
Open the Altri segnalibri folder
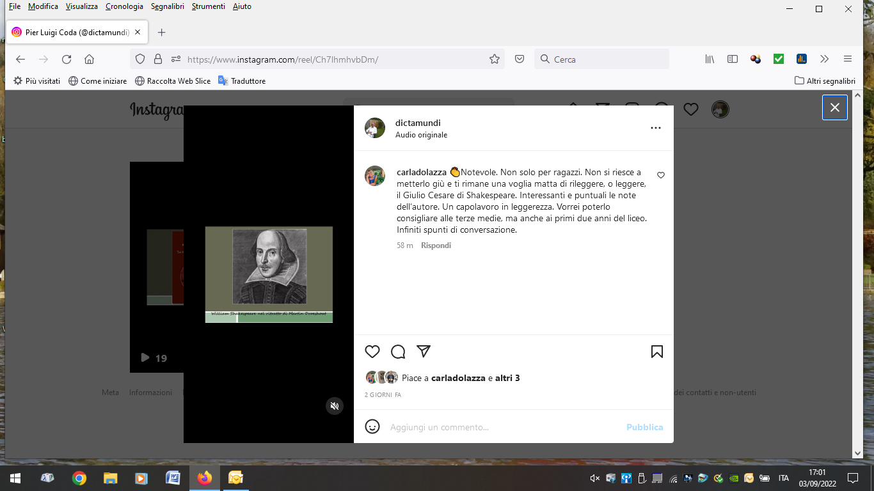(825, 81)
